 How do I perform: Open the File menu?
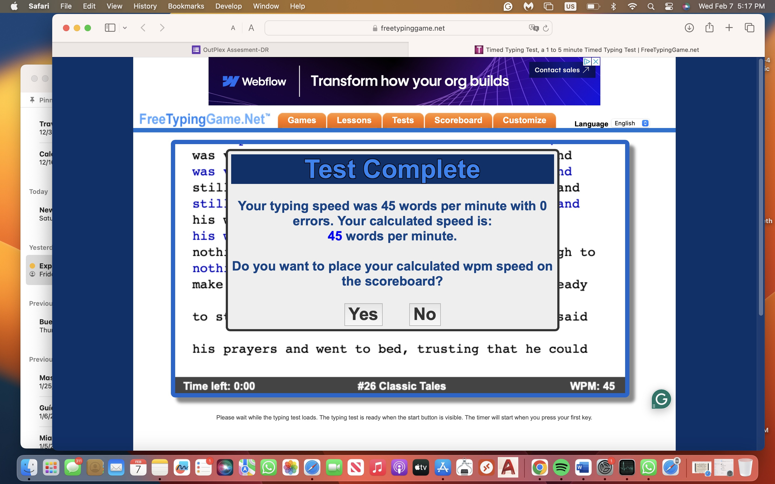pyautogui.click(x=66, y=6)
